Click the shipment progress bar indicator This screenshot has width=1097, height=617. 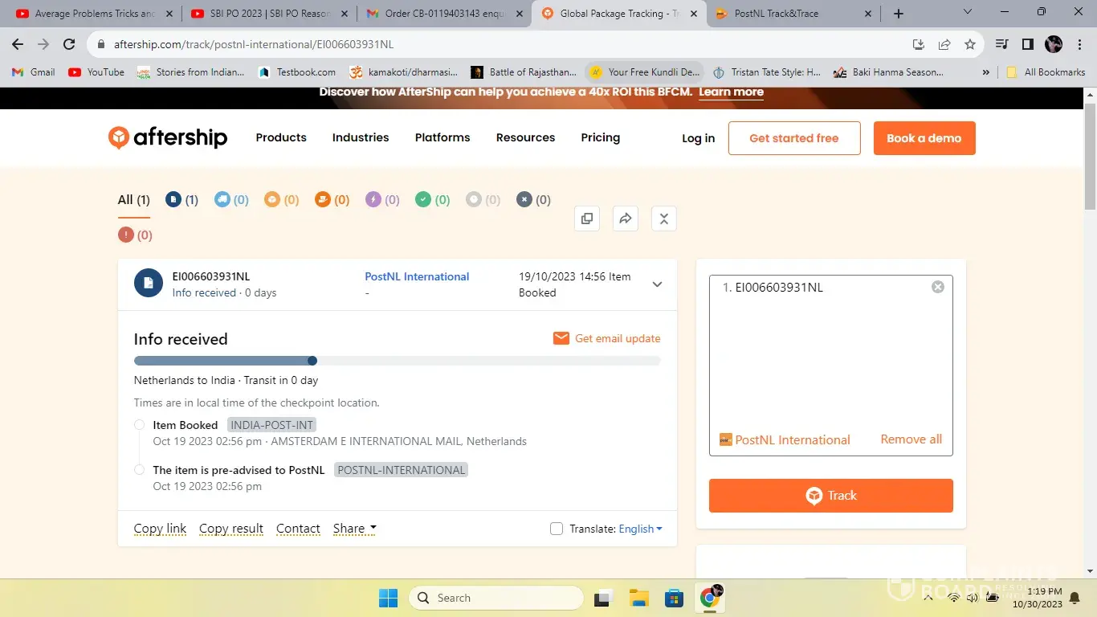pyautogui.click(x=312, y=361)
